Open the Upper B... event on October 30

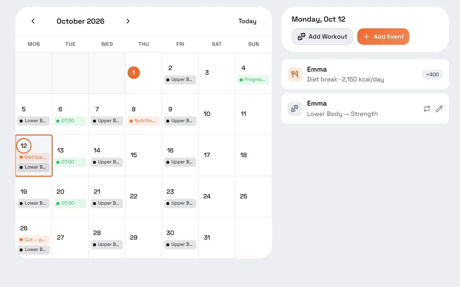pyautogui.click(x=180, y=245)
